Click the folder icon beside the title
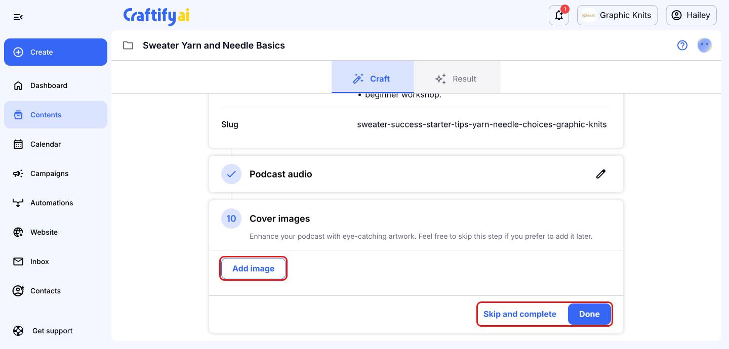This screenshot has width=729, height=349. 128,46
